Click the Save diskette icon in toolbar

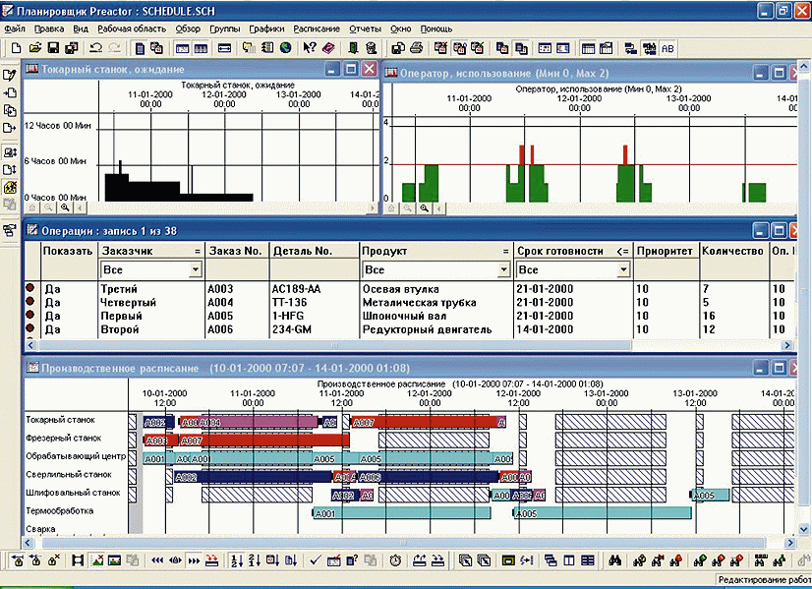click(x=54, y=47)
